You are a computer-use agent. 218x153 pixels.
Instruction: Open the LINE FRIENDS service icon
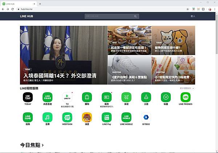click(x=185, y=97)
